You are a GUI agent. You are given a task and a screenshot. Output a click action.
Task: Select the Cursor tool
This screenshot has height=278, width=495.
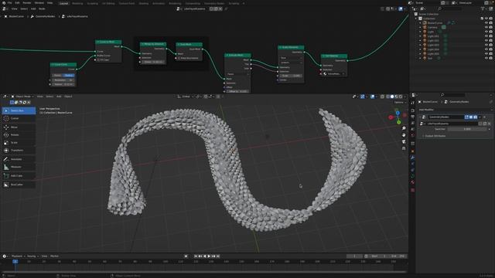pyautogui.click(x=19, y=118)
